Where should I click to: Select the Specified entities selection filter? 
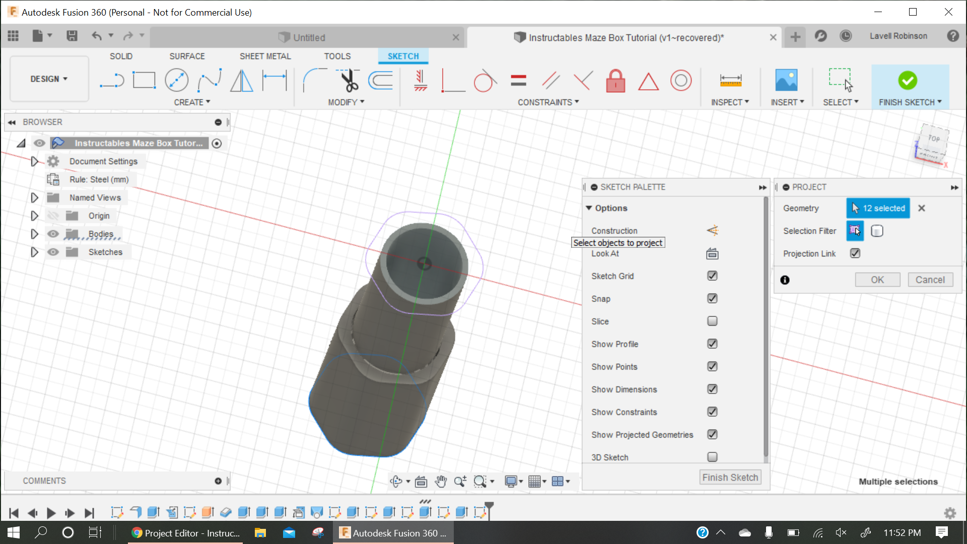(855, 231)
